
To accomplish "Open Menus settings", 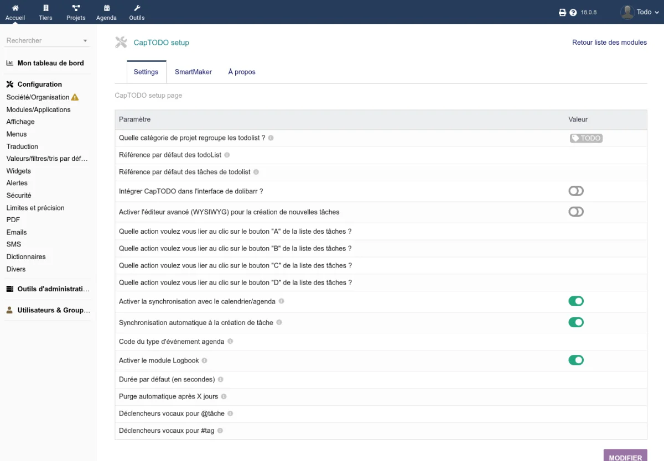I will point(17,134).
